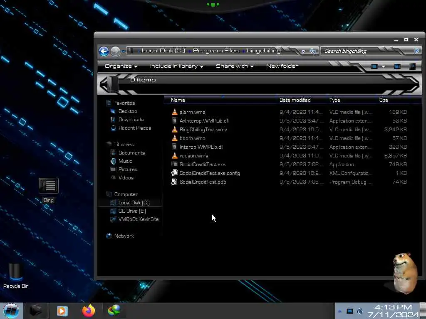Open Downloads under Favorites
The width and height of the screenshot is (426, 319).
tap(131, 120)
